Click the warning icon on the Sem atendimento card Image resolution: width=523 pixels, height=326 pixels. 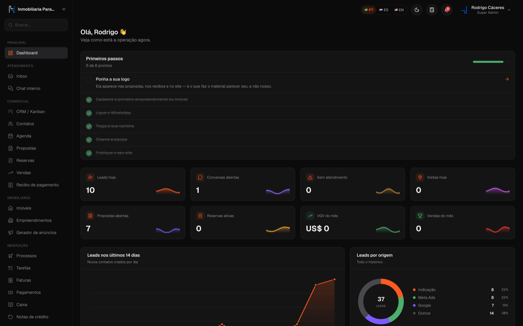tap(310, 177)
